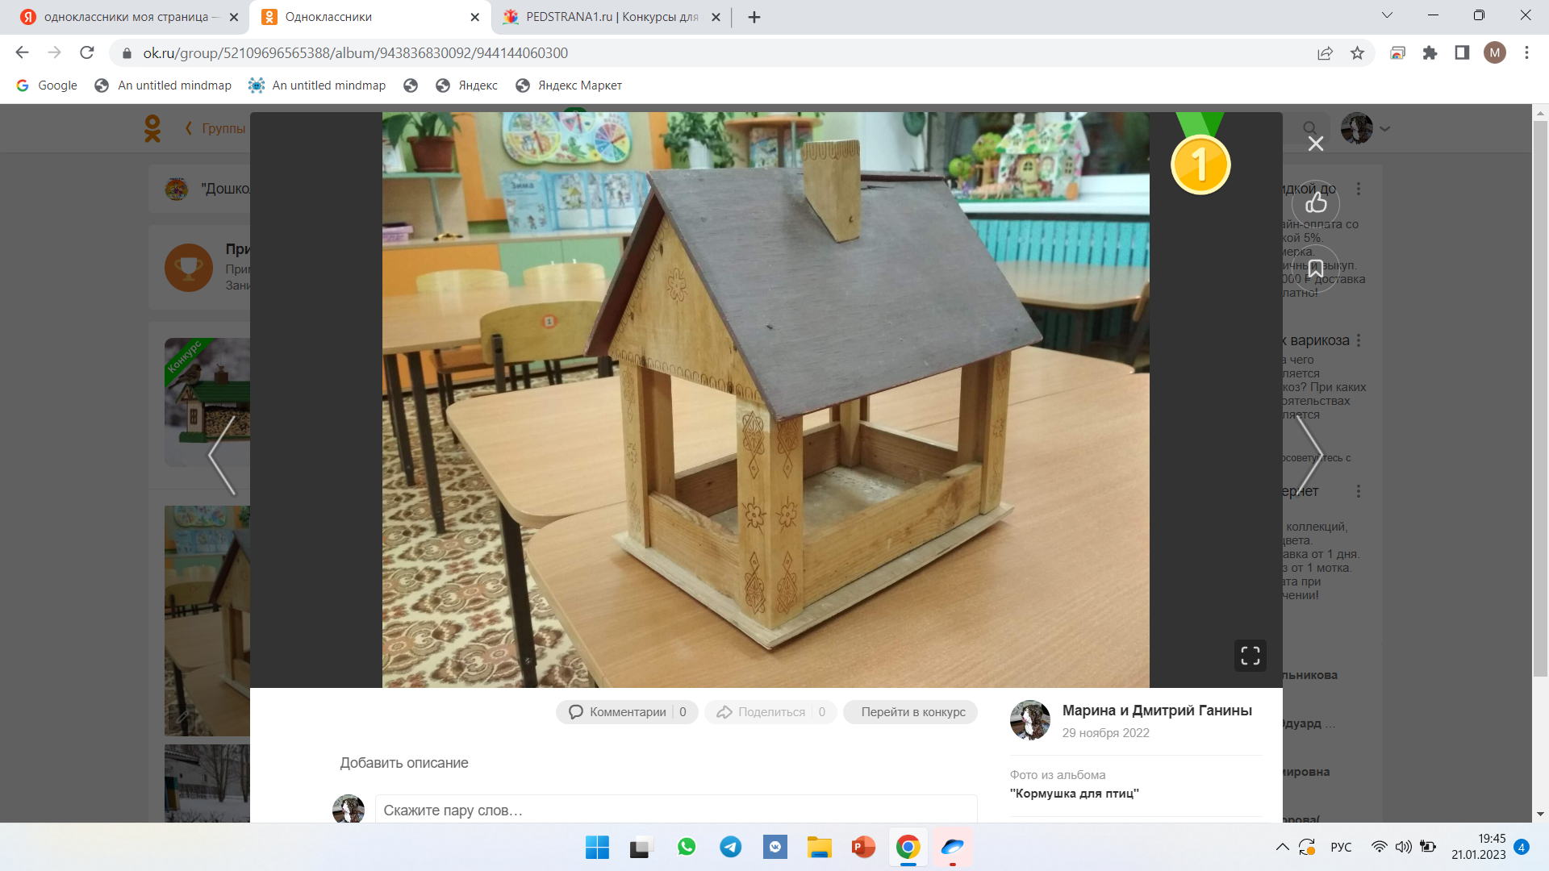Go to the previous photo arrow
1549x871 pixels.
pyautogui.click(x=223, y=454)
